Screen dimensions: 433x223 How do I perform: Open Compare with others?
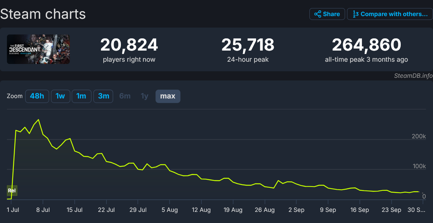390,14
